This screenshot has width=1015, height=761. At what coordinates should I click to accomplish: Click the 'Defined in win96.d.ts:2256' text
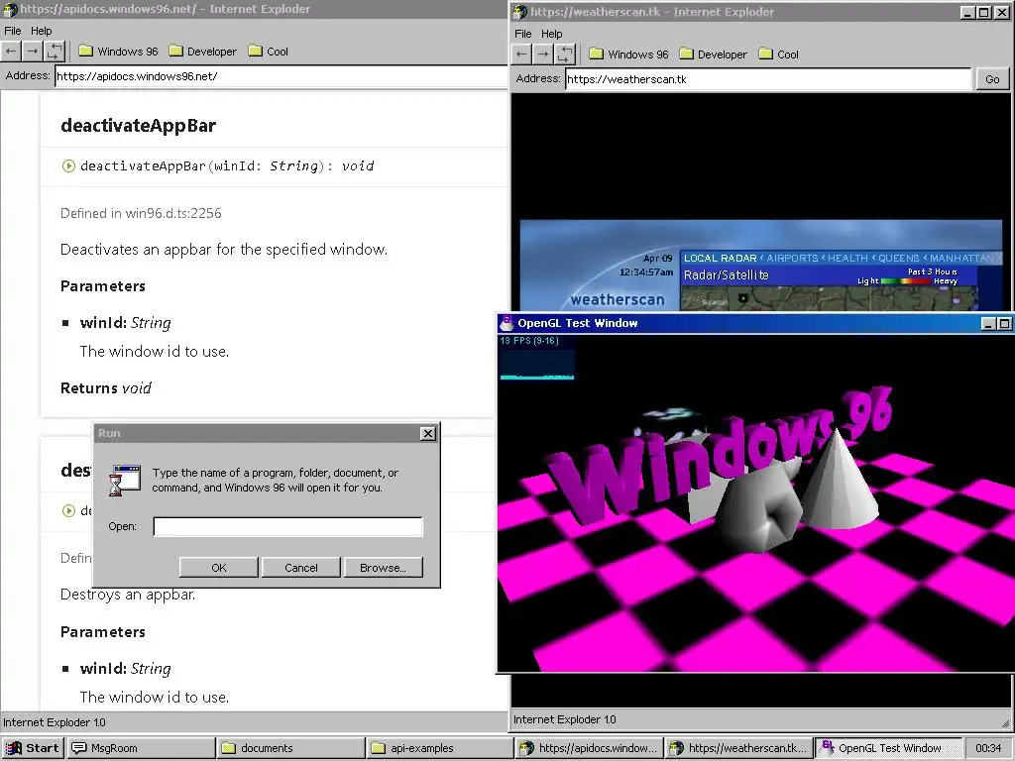(141, 214)
